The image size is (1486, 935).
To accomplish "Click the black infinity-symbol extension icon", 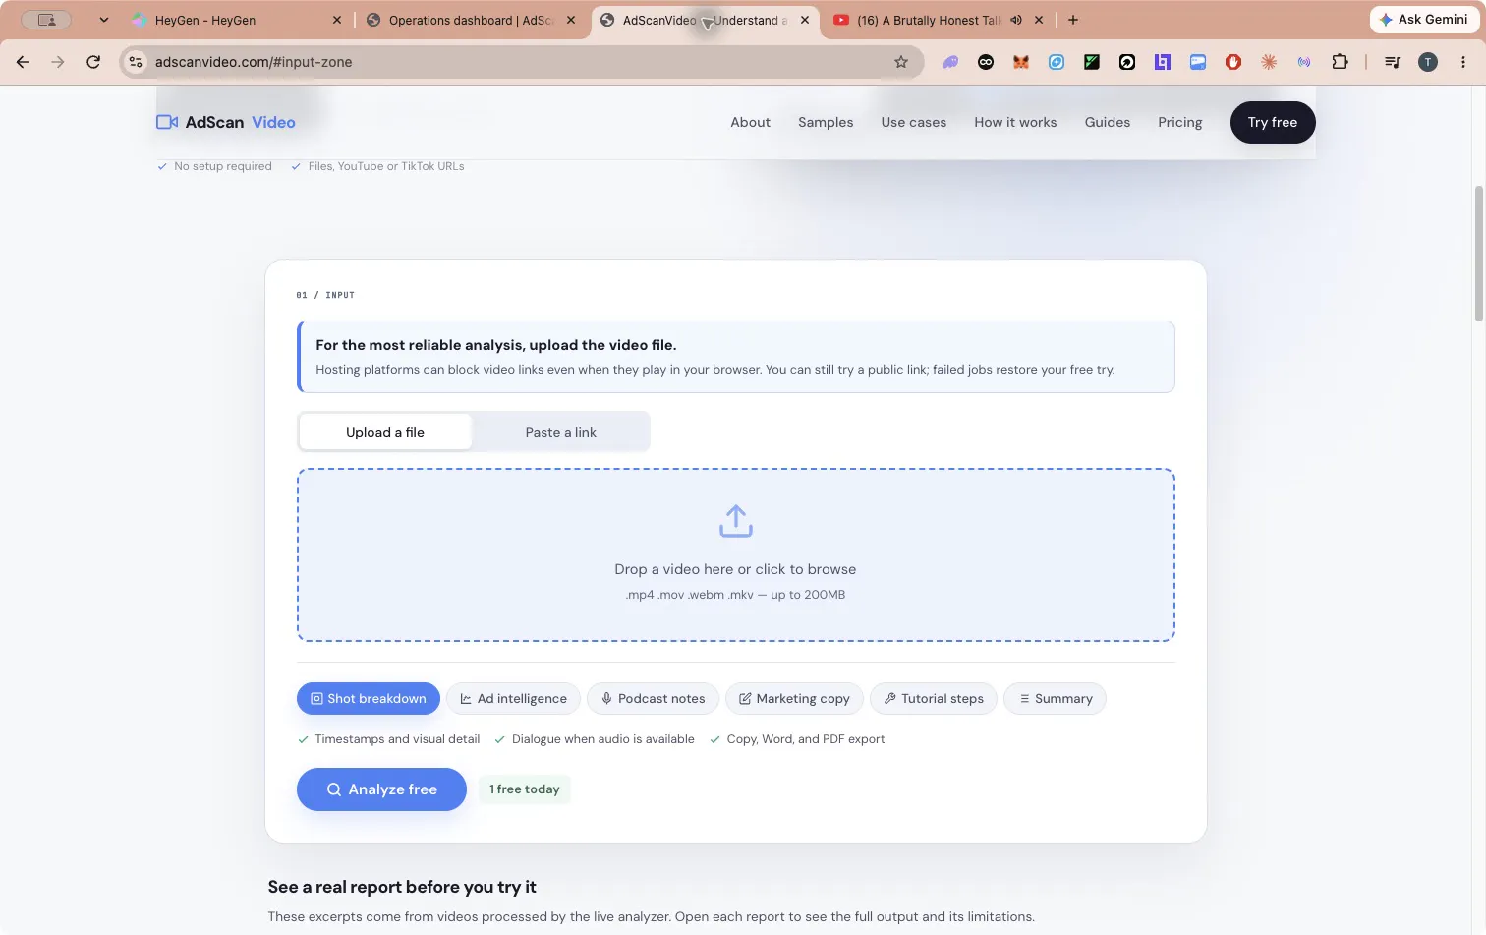I will [986, 62].
